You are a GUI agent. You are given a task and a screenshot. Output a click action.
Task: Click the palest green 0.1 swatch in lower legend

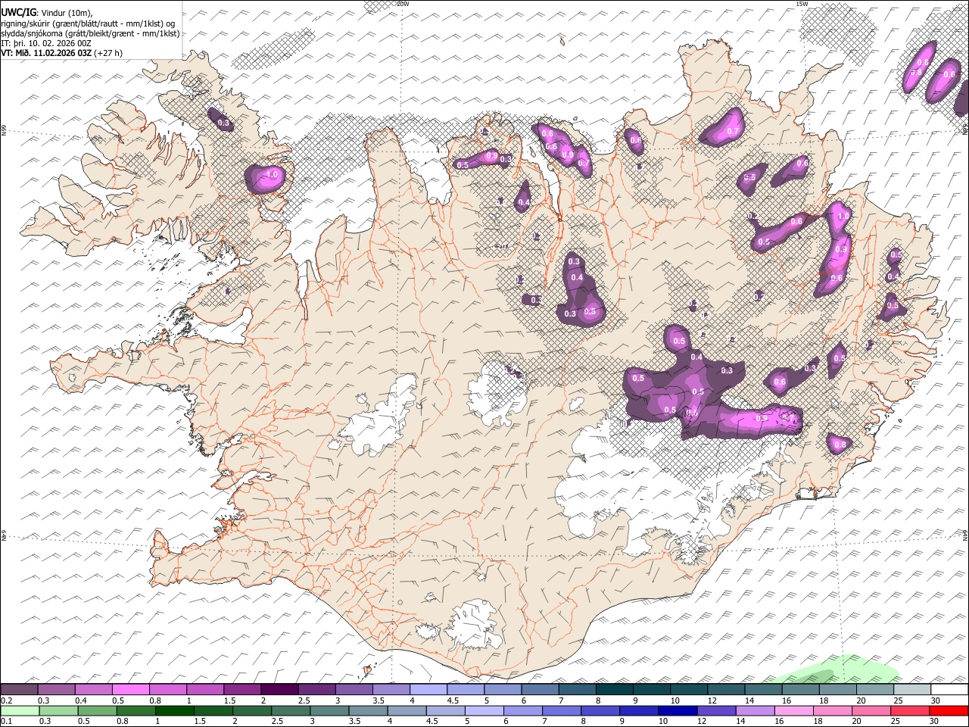tap(20, 710)
